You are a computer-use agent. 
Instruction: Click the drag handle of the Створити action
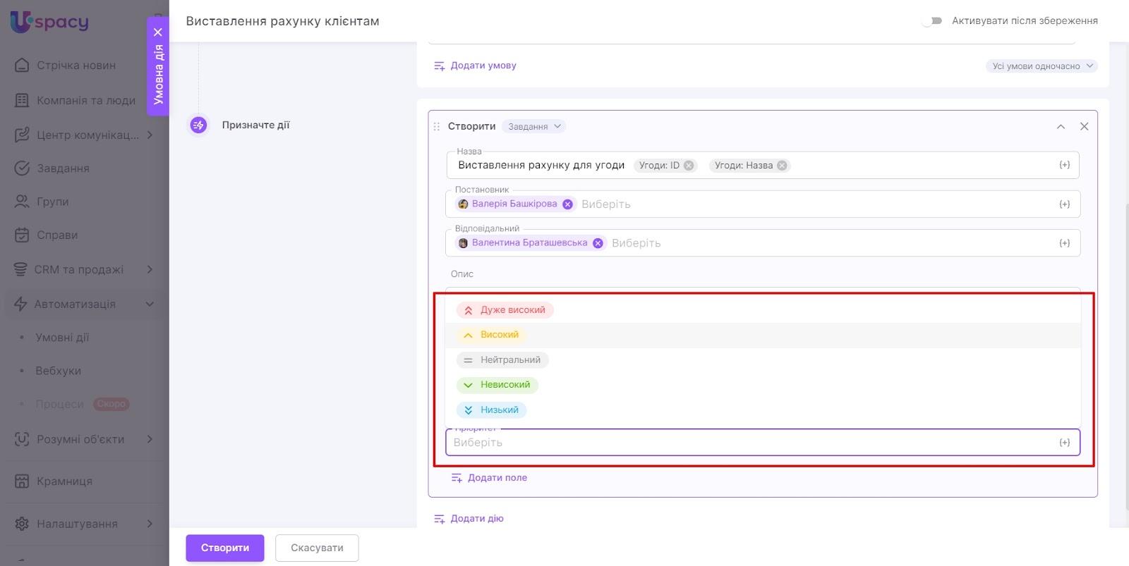[436, 127]
